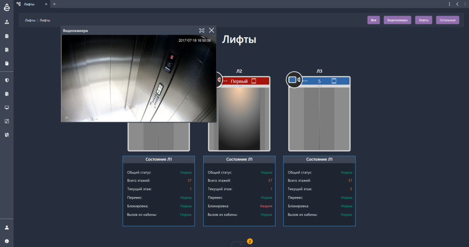The width and height of the screenshot is (469, 247).
Task: Click the Все filter button
Action: point(373,20)
